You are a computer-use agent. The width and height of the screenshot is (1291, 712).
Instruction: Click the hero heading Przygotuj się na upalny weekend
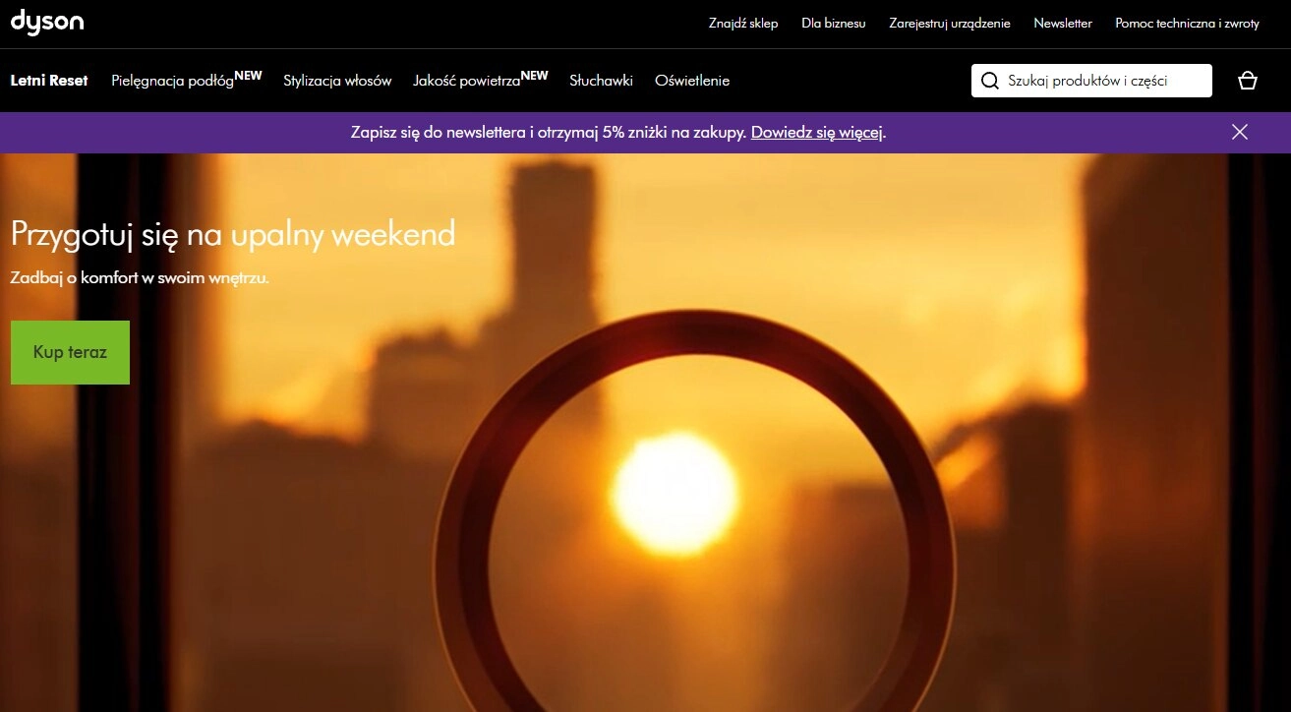233,234
